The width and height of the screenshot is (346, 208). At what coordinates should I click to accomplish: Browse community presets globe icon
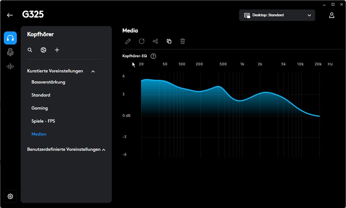tap(43, 50)
